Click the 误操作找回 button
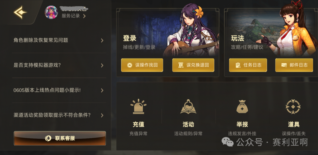Viewport: 318px width, 155px height. (x=142, y=65)
